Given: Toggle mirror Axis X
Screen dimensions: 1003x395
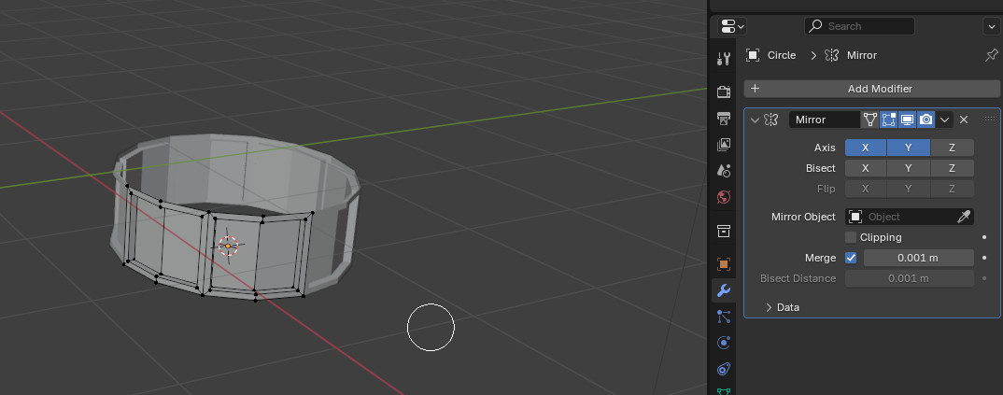Looking at the screenshot, I should 866,148.
